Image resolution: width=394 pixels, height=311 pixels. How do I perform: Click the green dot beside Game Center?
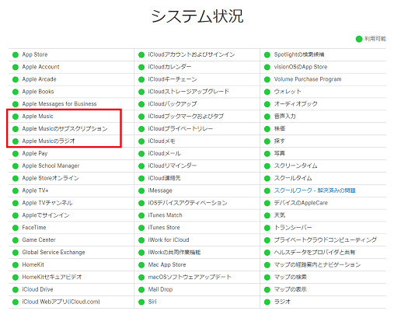[x=16, y=240]
